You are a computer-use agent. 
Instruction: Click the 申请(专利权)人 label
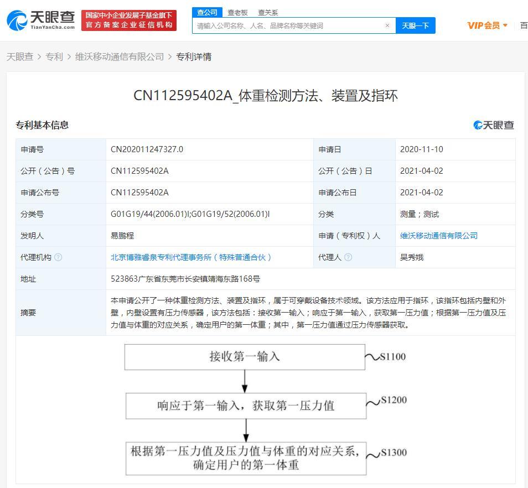click(x=349, y=236)
